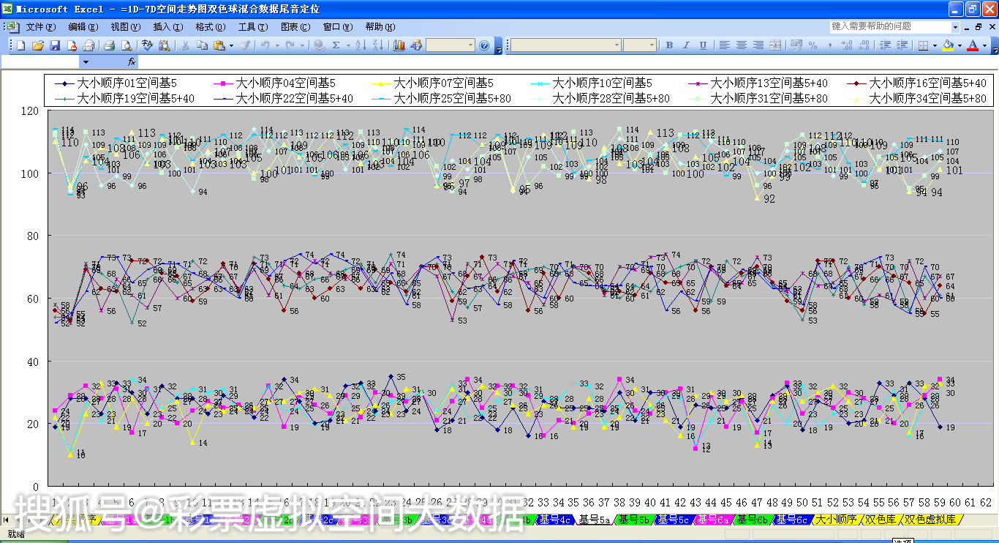Open the Chart Wizard
This screenshot has width=999, height=543.
(x=398, y=45)
